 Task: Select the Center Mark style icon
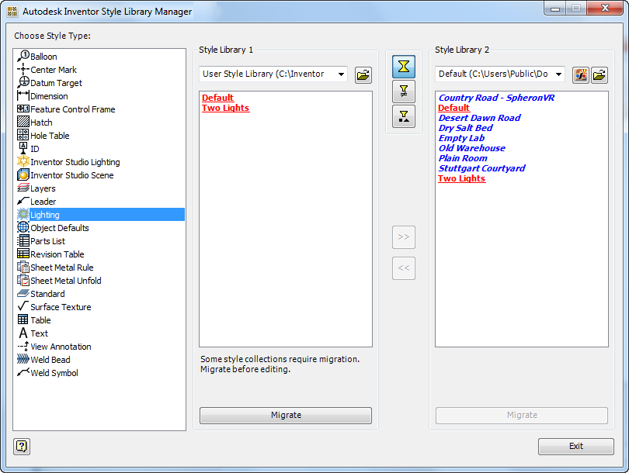click(x=23, y=69)
